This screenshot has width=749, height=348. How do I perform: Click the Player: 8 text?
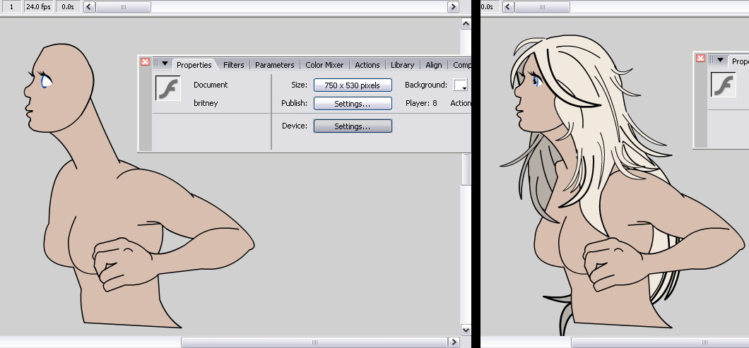click(421, 103)
